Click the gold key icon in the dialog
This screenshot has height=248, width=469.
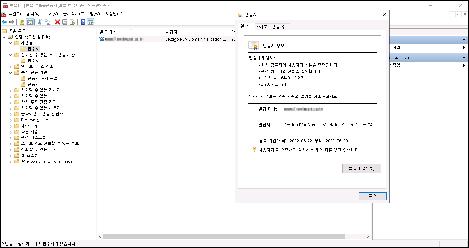click(x=254, y=150)
